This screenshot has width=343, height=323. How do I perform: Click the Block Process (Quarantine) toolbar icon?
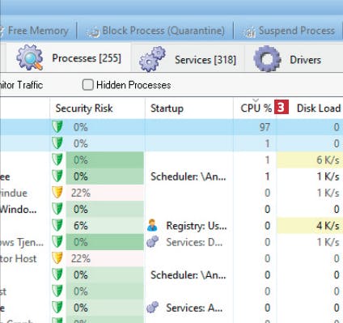92,32
